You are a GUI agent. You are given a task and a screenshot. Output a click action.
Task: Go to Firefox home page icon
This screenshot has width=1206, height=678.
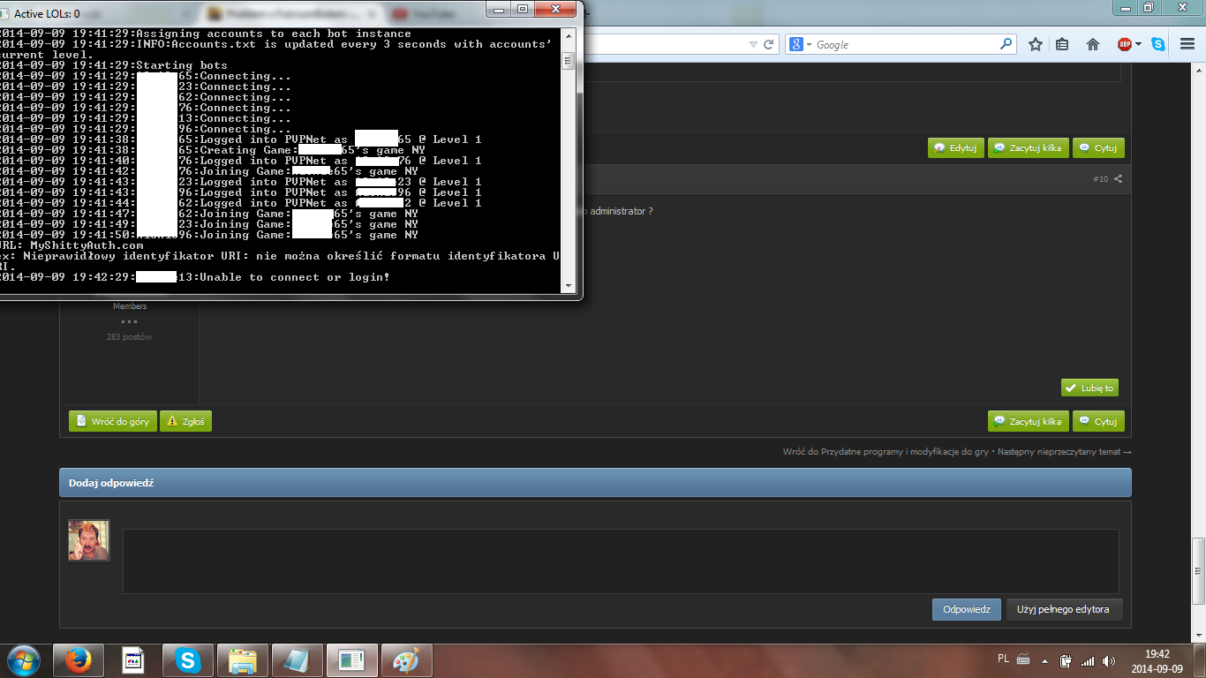tap(1093, 44)
